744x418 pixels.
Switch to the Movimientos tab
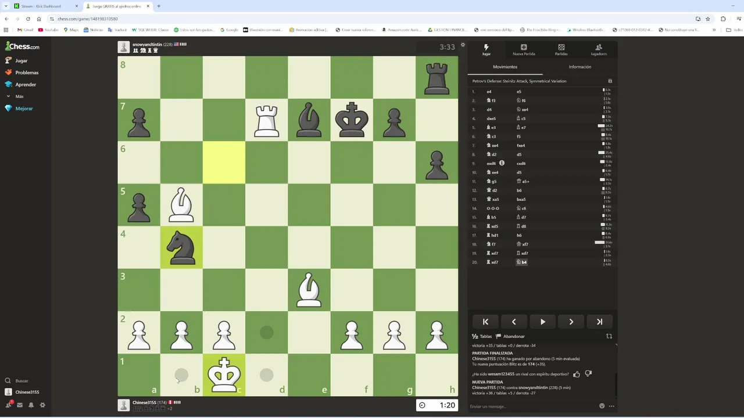[505, 67]
